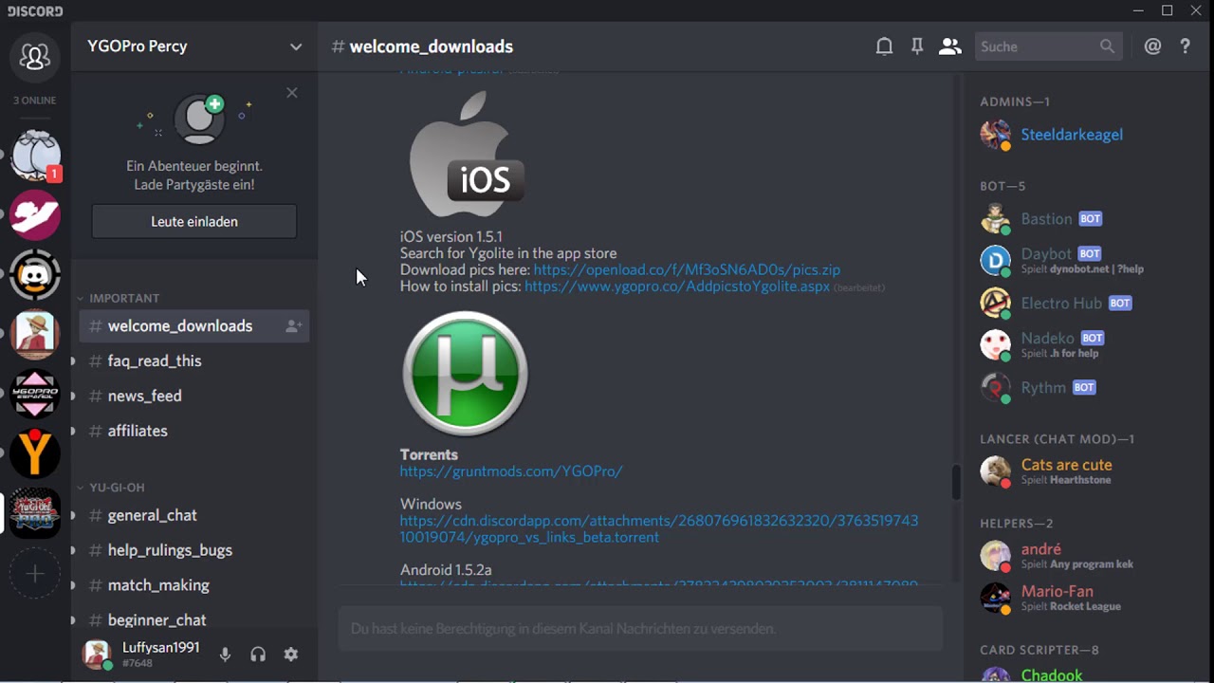Open the AddpicstoYgolite.aspx link
Image resolution: width=1214 pixels, height=683 pixels.
click(677, 286)
